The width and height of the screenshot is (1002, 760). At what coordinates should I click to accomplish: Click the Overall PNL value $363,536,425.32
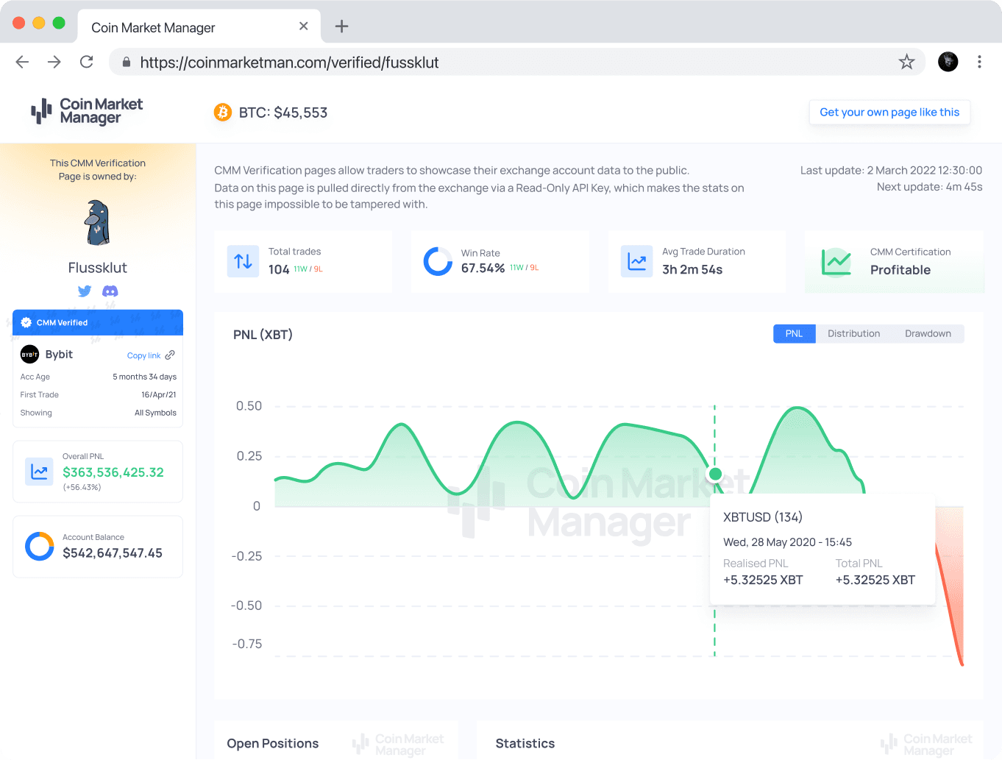(113, 472)
